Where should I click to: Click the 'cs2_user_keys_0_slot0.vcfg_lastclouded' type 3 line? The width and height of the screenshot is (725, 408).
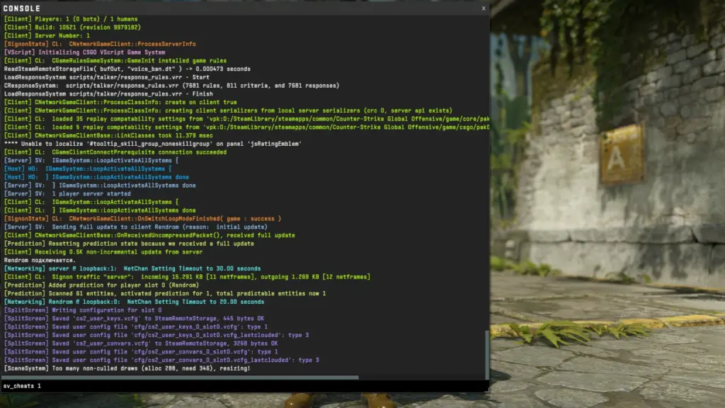coord(156,335)
